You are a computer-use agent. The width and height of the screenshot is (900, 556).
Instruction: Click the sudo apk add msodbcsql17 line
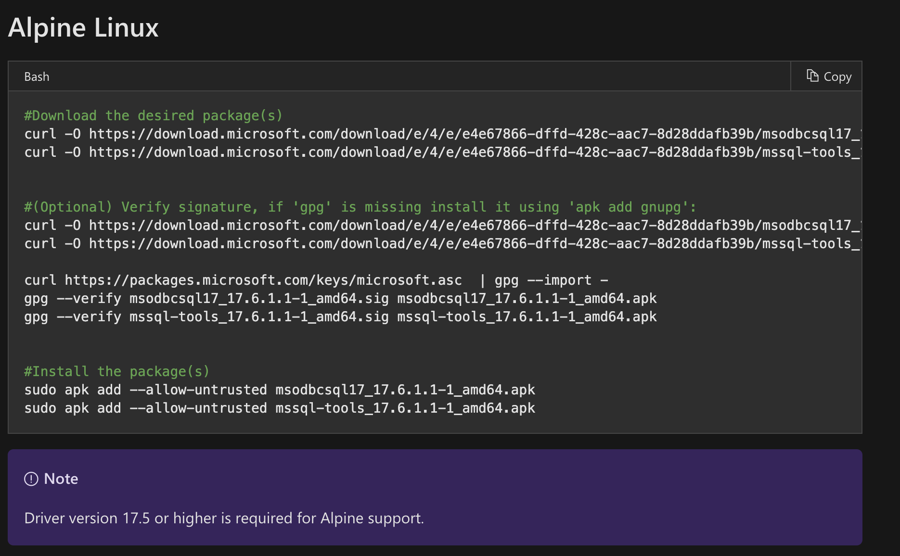coord(280,390)
